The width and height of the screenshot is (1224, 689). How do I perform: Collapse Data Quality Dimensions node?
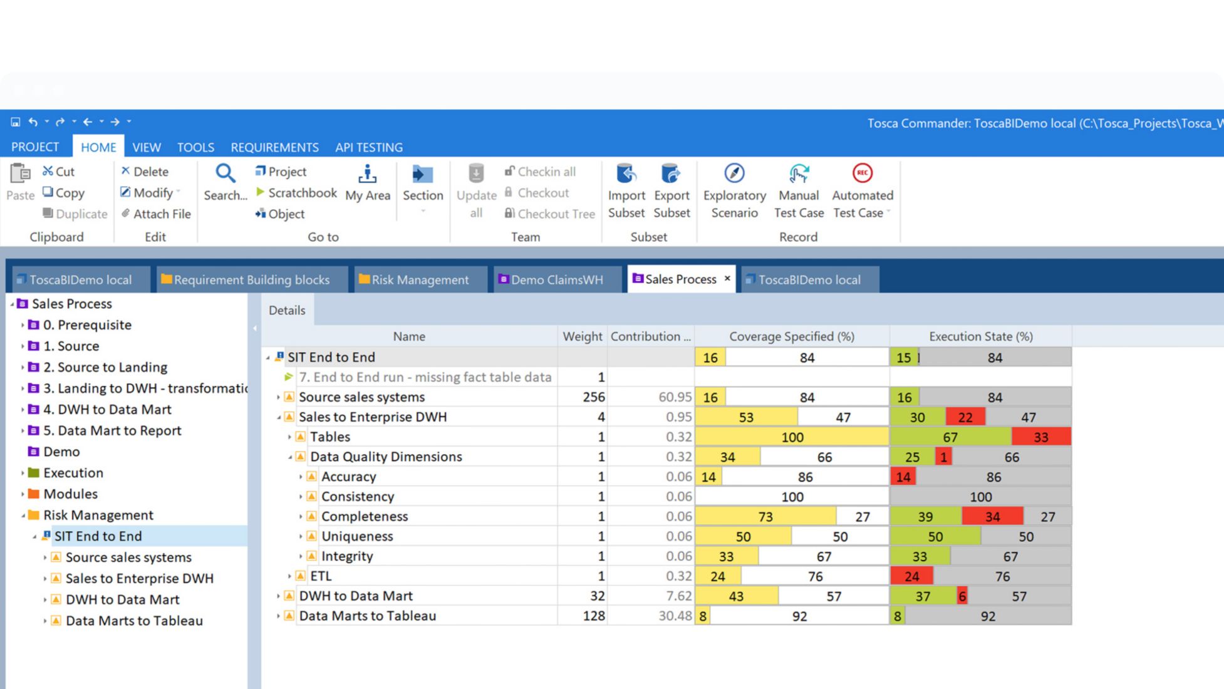(289, 457)
